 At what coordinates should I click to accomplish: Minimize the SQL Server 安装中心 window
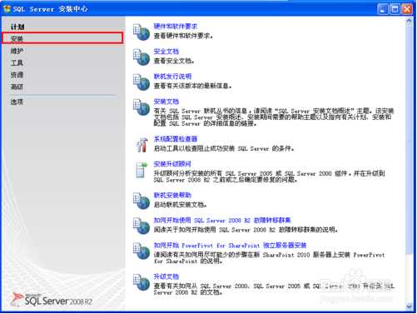pyautogui.click(x=383, y=9)
